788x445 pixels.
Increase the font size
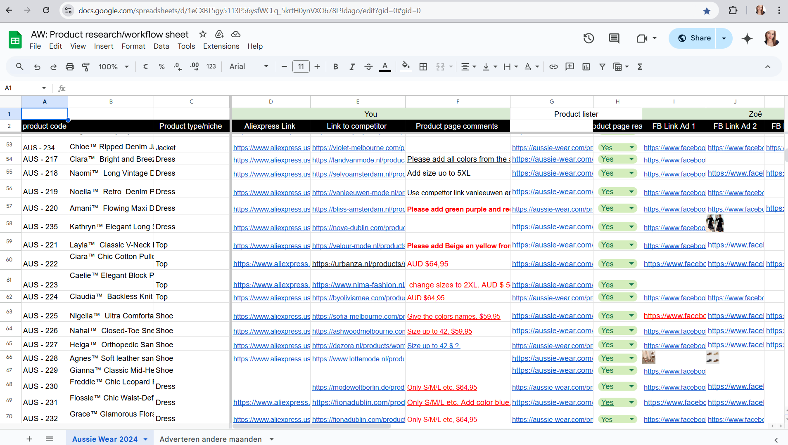tap(317, 66)
